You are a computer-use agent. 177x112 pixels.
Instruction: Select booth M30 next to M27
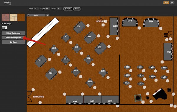coord(75,100)
